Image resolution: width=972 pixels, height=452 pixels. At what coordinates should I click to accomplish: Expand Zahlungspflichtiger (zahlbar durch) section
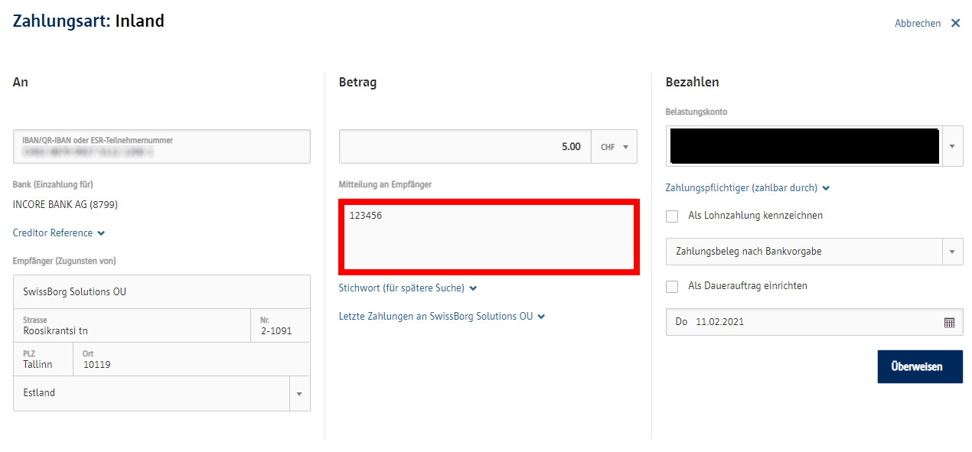tap(747, 188)
